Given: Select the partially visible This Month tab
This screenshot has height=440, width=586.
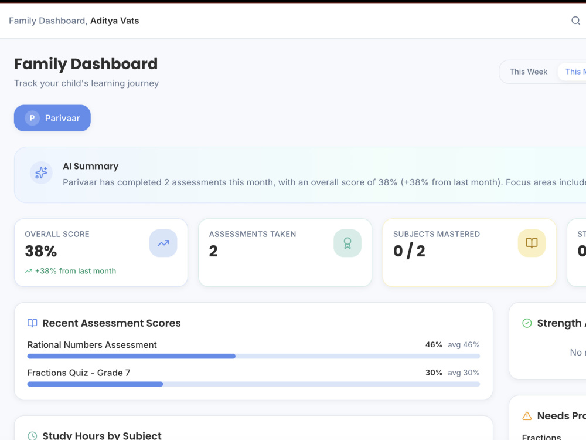Looking at the screenshot, I should pyautogui.click(x=573, y=72).
